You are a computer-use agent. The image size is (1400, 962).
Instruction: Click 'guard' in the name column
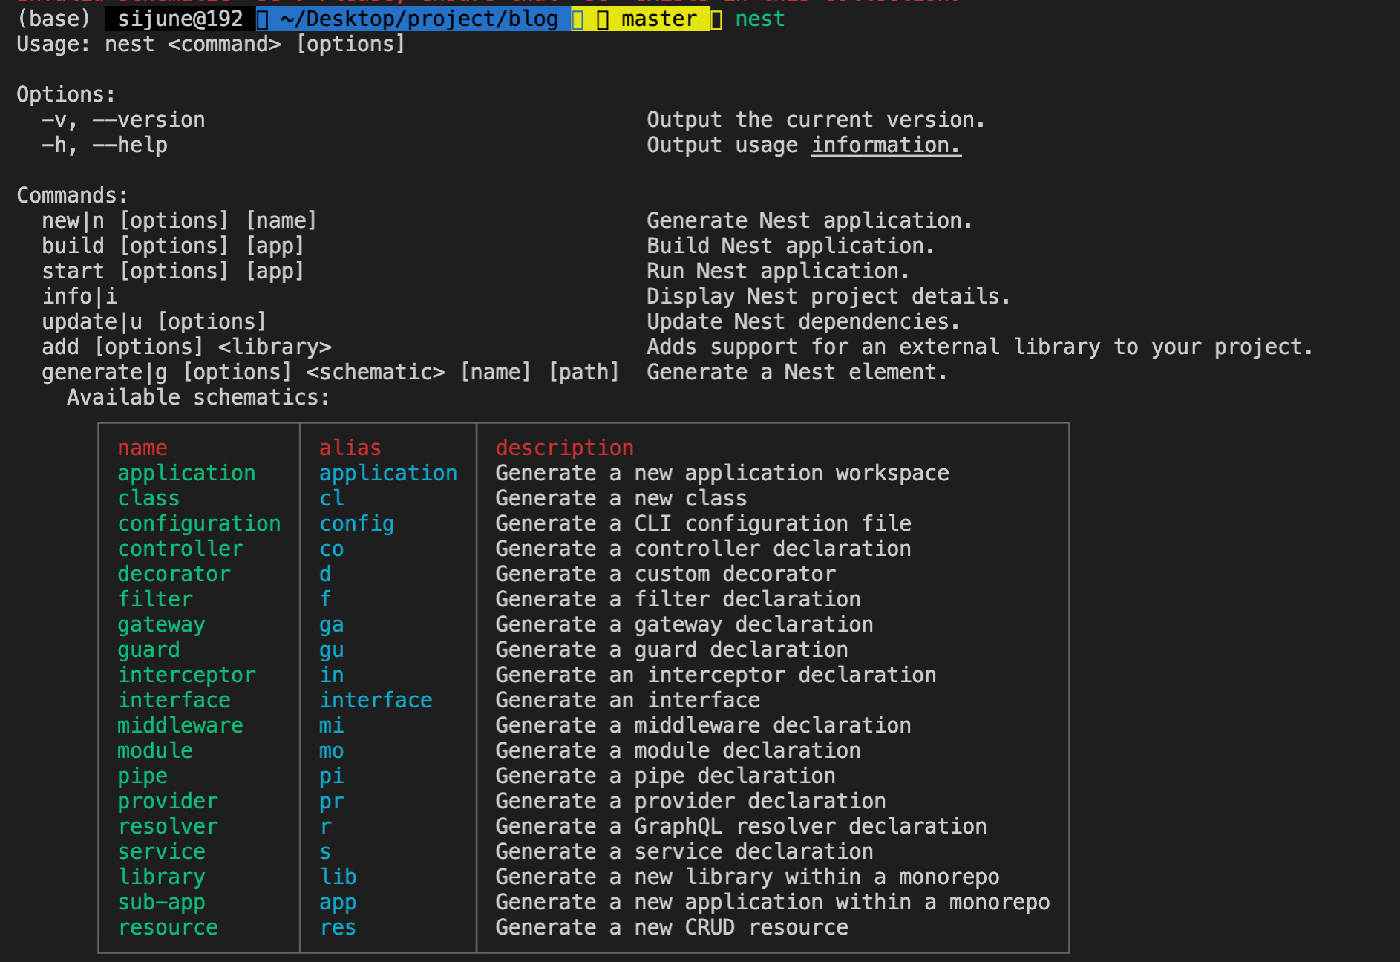coord(148,649)
